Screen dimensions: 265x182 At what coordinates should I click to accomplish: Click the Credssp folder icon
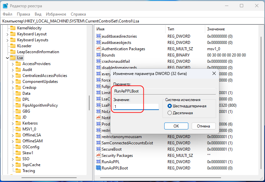18,88
